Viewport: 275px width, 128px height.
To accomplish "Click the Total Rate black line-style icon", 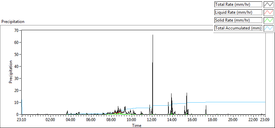I will [268, 4].
